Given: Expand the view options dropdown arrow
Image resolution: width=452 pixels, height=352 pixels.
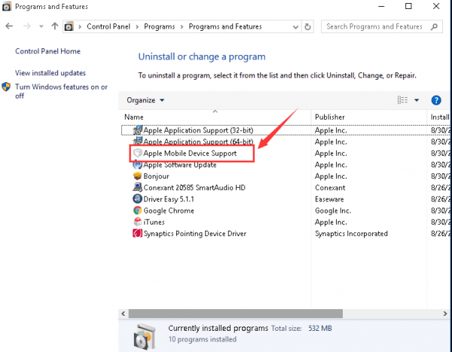Looking at the screenshot, I should click(417, 100).
